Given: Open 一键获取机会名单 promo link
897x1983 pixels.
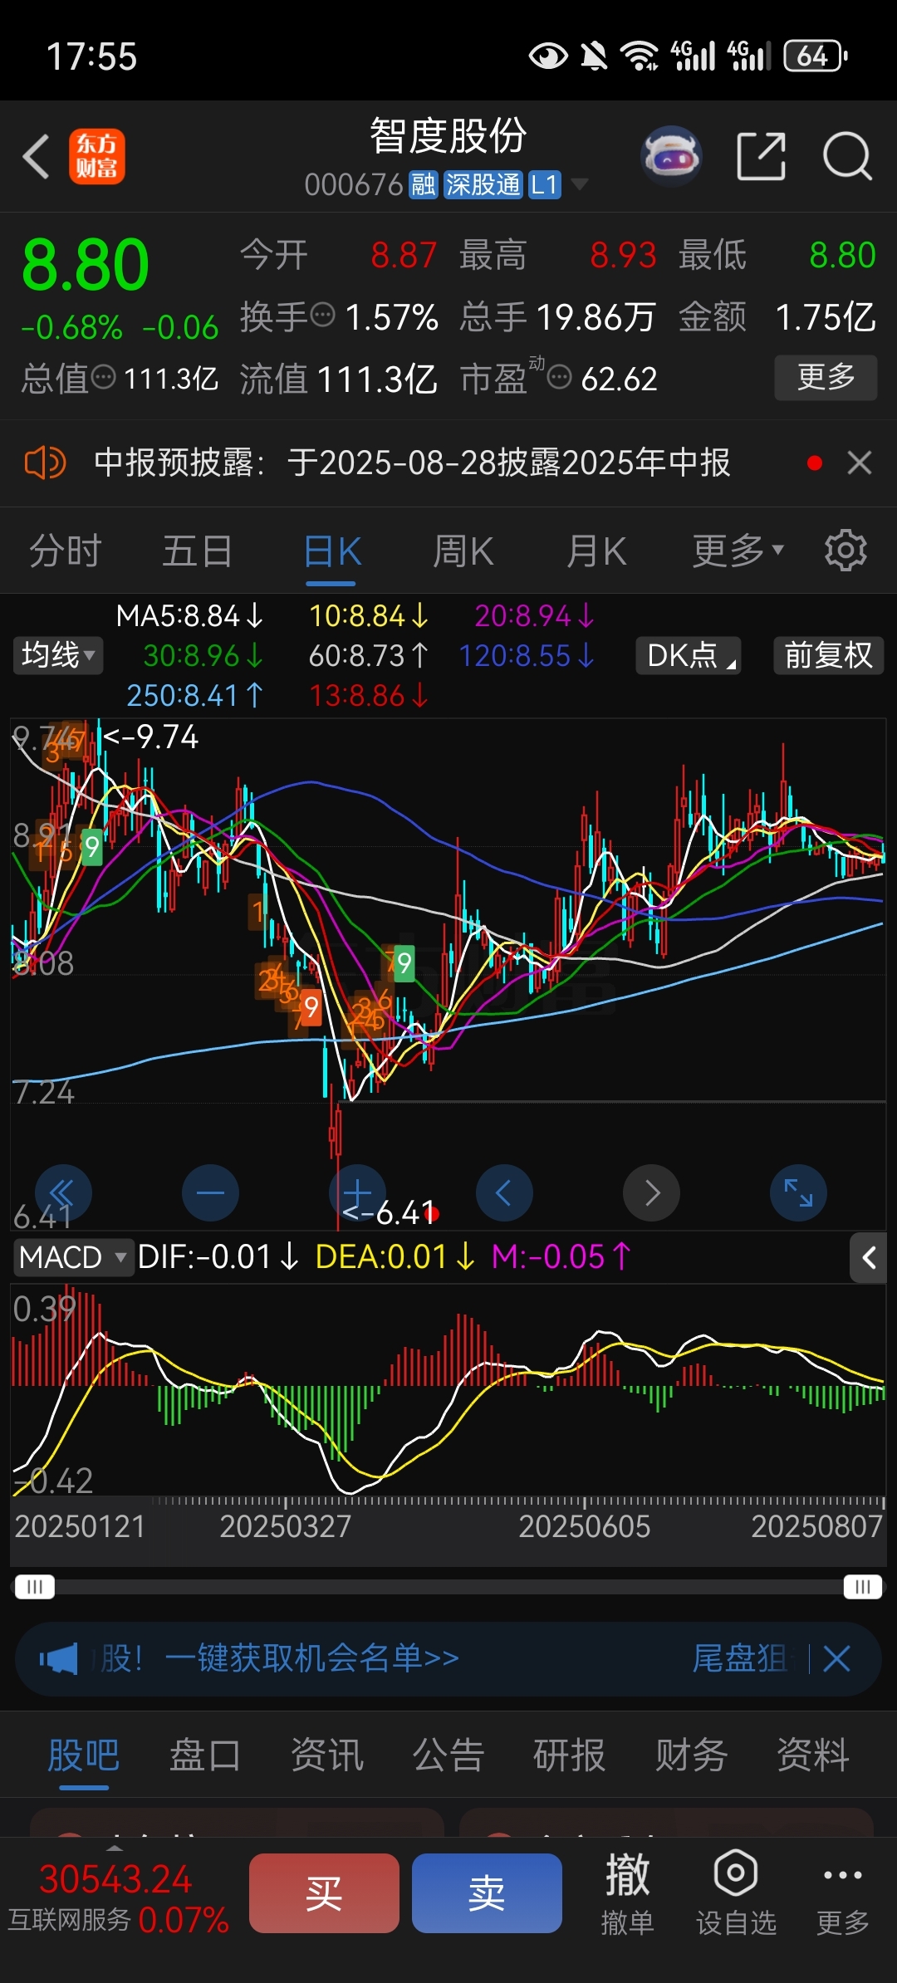Looking at the screenshot, I should pyautogui.click(x=312, y=1659).
